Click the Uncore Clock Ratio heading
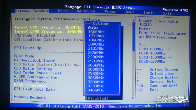196x110 pixels. coord(158,23)
